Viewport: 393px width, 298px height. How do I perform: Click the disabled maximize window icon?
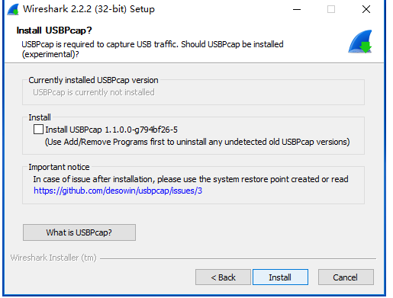coord(331,10)
